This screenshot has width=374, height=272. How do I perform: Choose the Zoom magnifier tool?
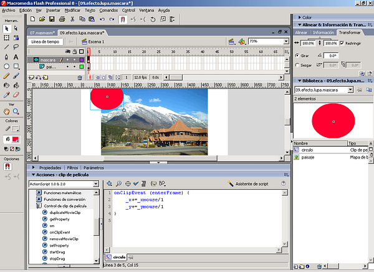click(17, 112)
